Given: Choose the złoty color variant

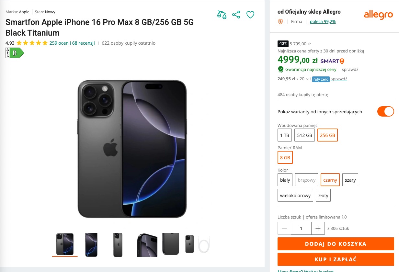Looking at the screenshot, I should point(323,196).
